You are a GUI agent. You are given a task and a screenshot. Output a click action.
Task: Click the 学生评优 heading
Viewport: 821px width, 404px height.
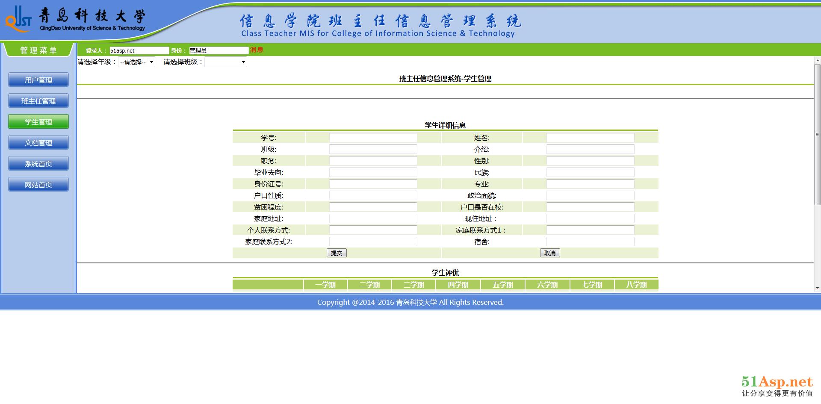[x=445, y=273]
